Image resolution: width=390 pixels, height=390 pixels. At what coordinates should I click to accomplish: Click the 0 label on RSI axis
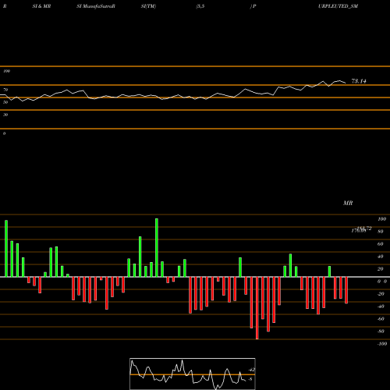(4, 133)
